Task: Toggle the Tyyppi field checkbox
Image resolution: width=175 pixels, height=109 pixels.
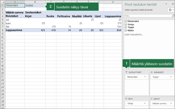Action: (x=126, y=27)
